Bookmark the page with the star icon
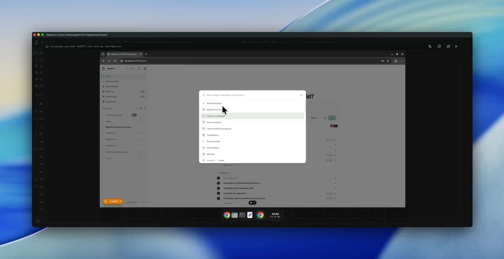Image resolution: width=504 pixels, height=259 pixels. pos(388,61)
